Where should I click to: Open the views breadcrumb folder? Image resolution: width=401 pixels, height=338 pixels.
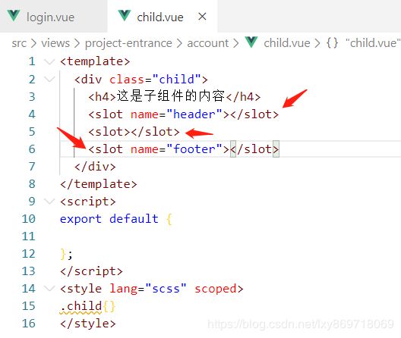(55, 43)
